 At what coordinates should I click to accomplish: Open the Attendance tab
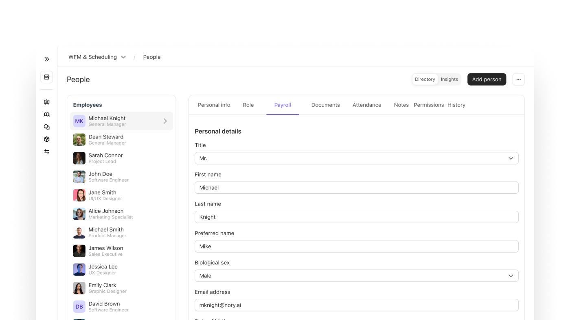pyautogui.click(x=366, y=105)
